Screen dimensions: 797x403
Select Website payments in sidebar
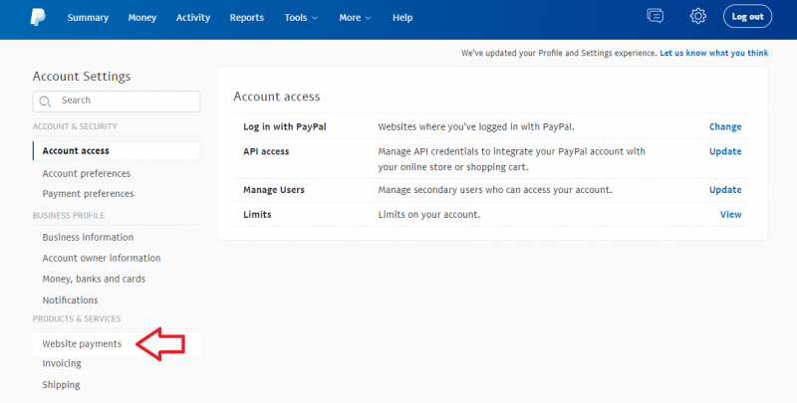82,344
